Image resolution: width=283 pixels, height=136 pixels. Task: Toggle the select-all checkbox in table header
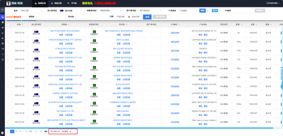coord(8,25)
